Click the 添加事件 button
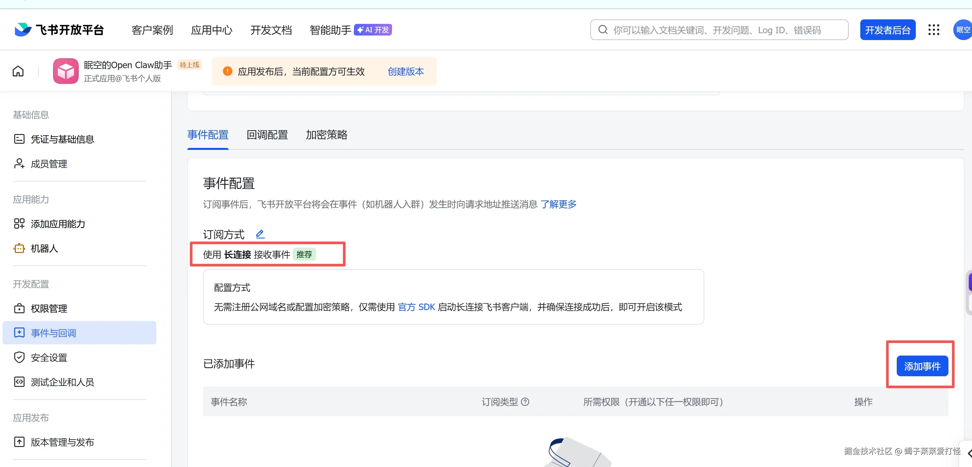The height and width of the screenshot is (467, 972). [922, 366]
